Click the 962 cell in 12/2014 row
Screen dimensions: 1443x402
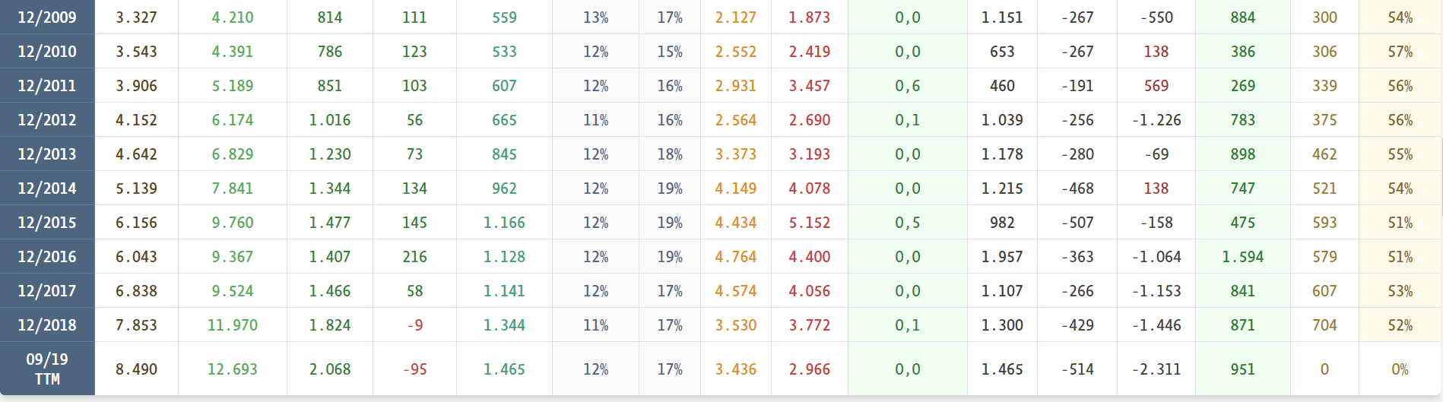click(504, 188)
